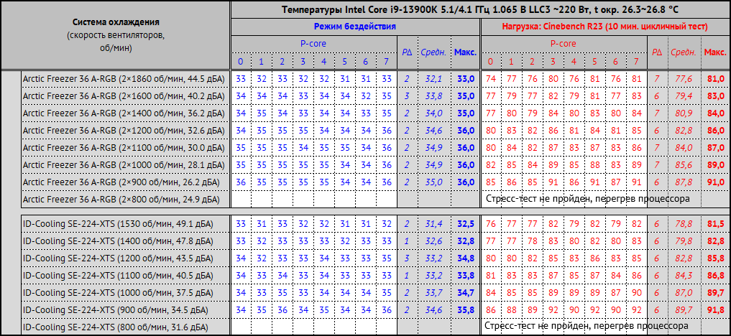The width and height of the screenshot is (731, 336).
Task: Select row Arctic Freezer 36 A-RGB 2×900 об/мин
Action: tap(376, 182)
